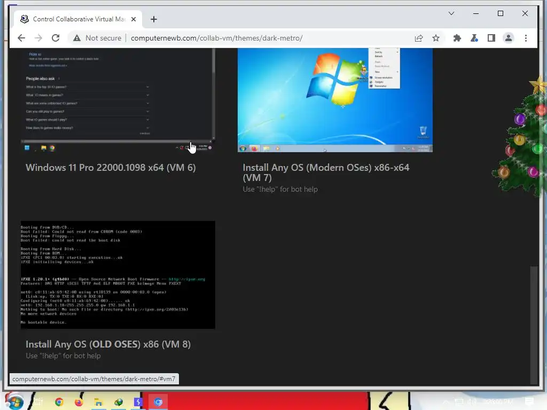Open the Windows 7 desktop VM 7 thumbnail

click(x=335, y=100)
